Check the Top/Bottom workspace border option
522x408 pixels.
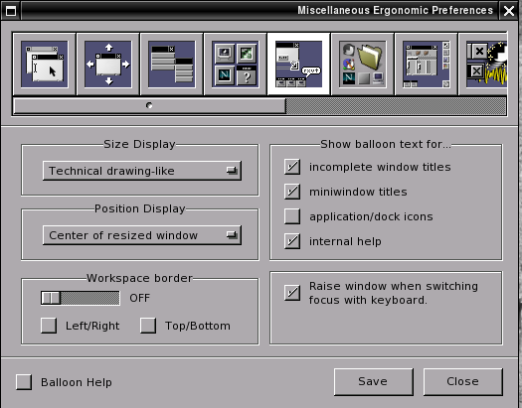[148, 326]
